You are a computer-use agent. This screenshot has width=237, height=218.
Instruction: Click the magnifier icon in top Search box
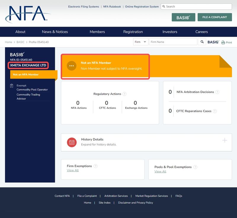164,7
